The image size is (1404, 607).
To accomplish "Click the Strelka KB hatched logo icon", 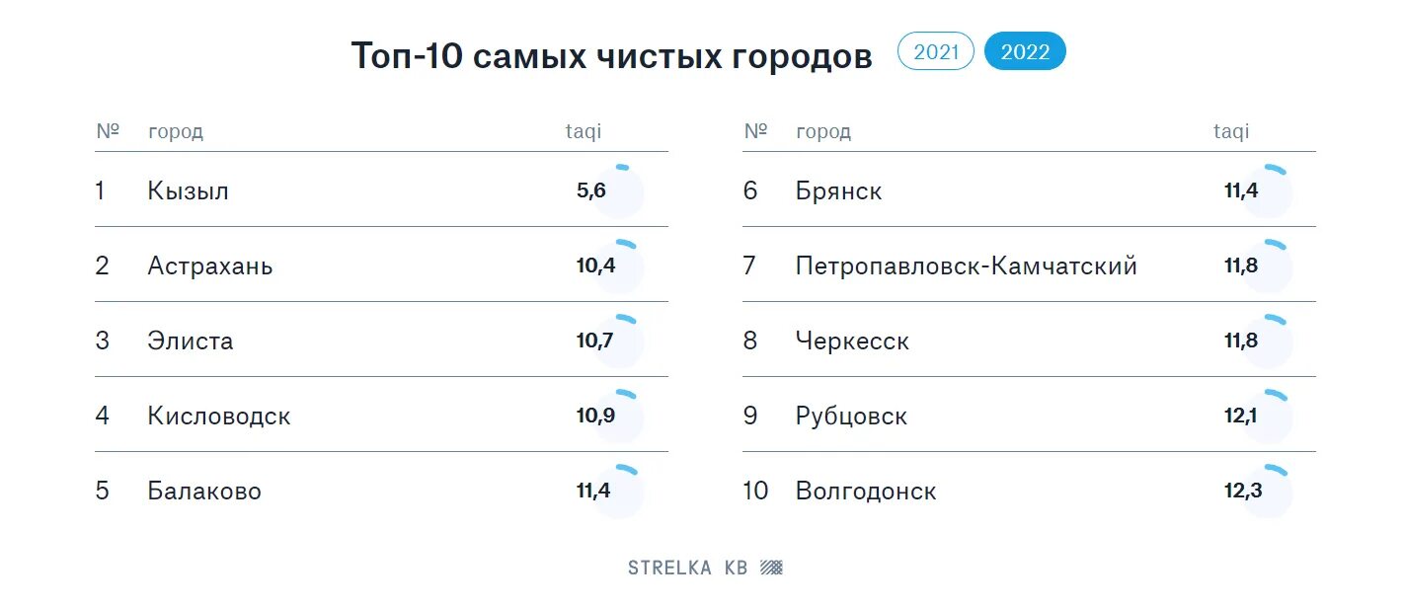I will coord(771,568).
